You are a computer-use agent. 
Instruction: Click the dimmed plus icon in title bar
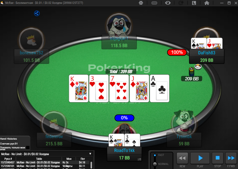pyautogui.click(x=181, y=3)
